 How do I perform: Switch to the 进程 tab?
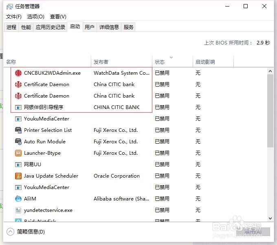(11, 27)
